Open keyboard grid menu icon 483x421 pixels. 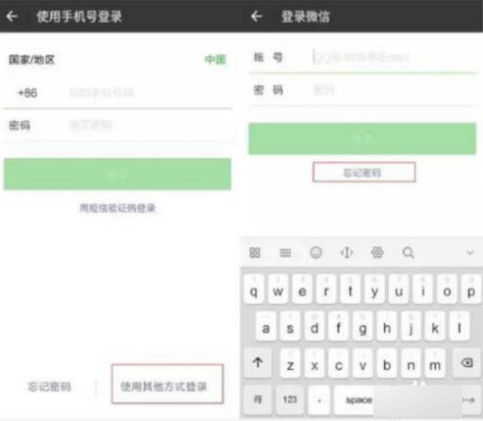point(255,252)
